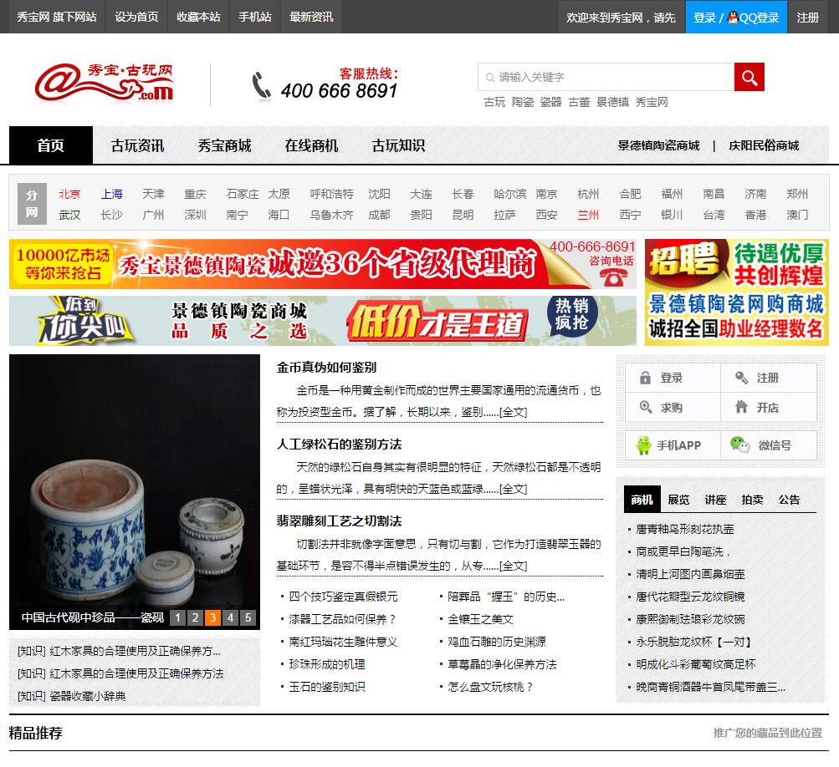The width and height of the screenshot is (839, 767).
Task: Open the 景德镇陶瓷商城 link
Action: (658, 145)
